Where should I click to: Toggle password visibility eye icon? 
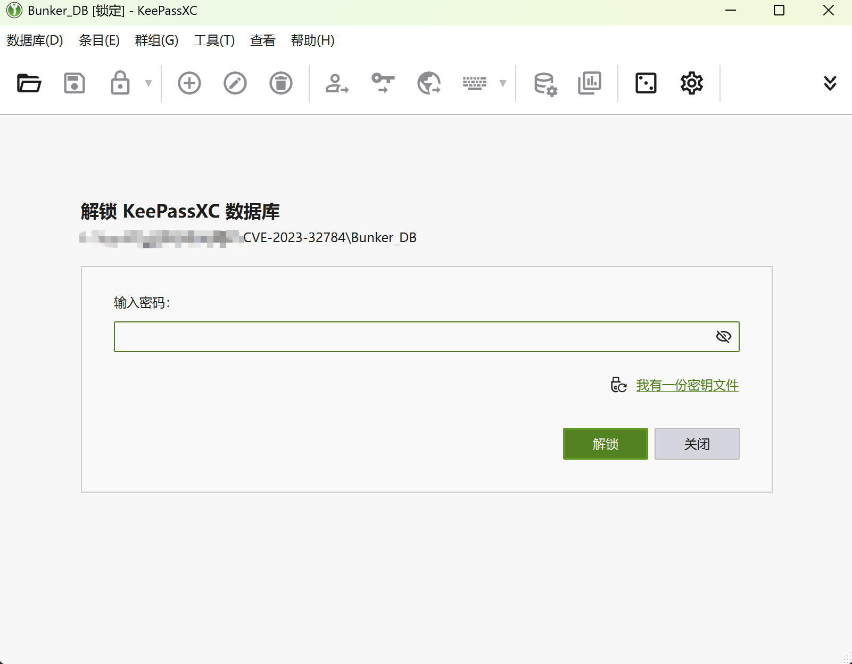[724, 337]
